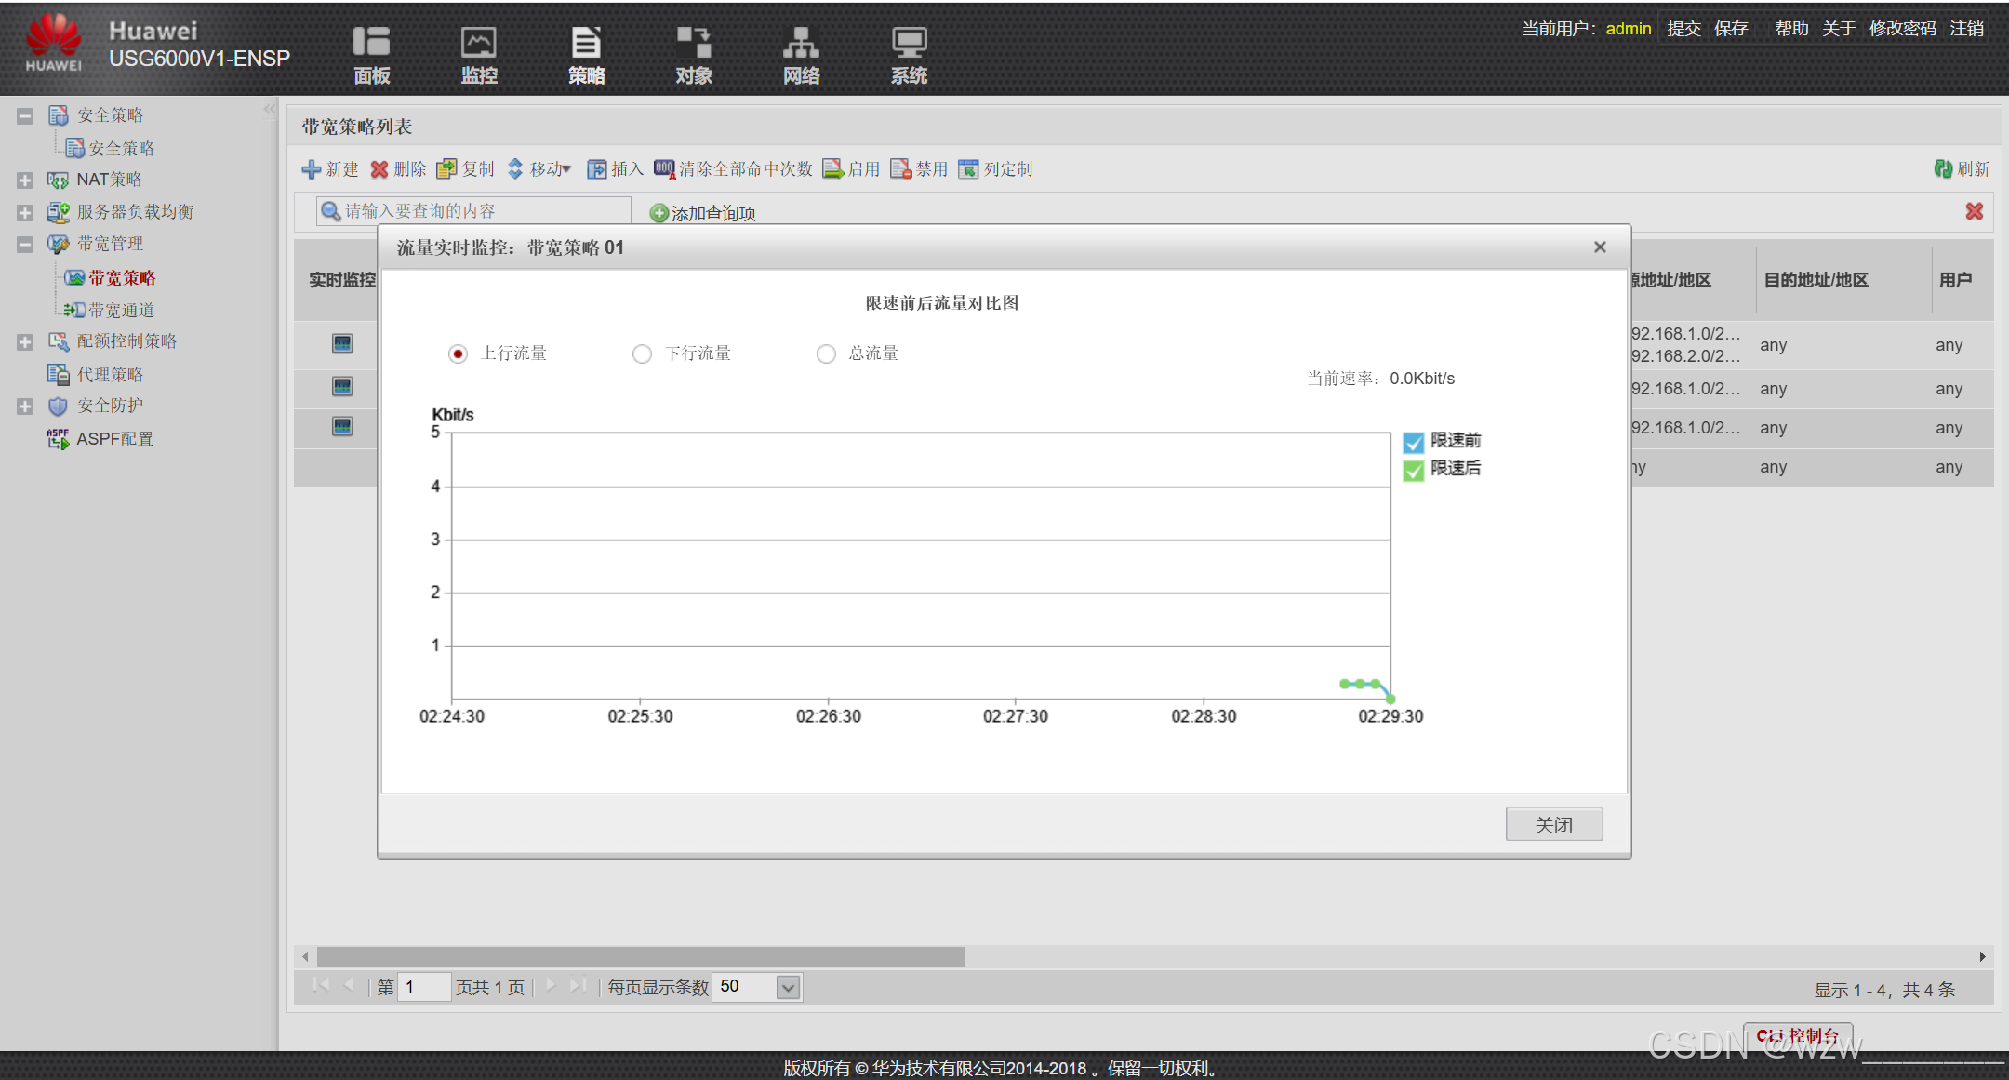Uncheck the 限速前 legend checkbox

click(x=1414, y=442)
